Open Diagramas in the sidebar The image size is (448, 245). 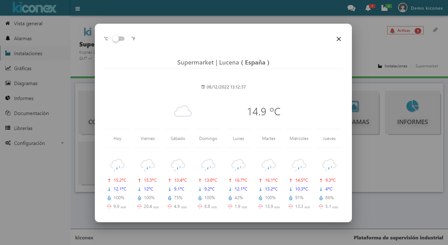click(x=26, y=84)
